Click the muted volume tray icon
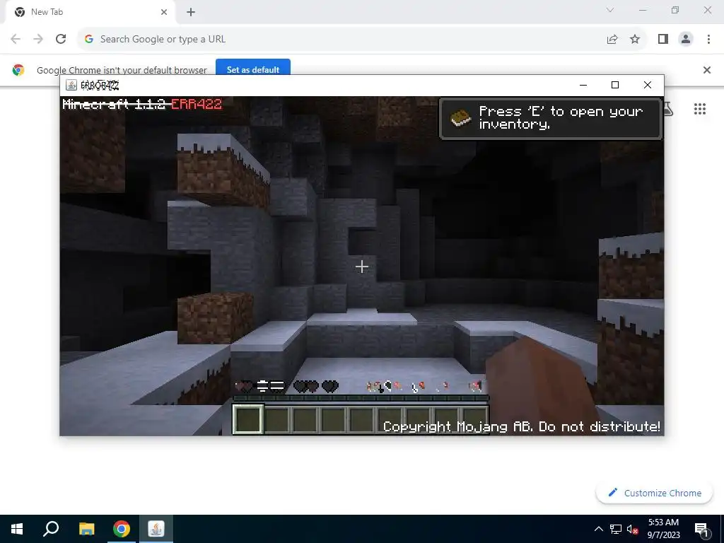This screenshot has height=543, width=724. coord(632,529)
